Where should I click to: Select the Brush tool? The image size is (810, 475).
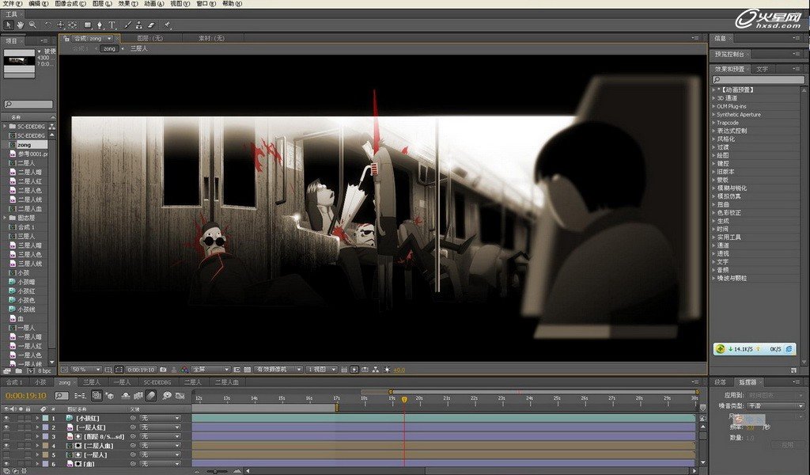(127, 25)
